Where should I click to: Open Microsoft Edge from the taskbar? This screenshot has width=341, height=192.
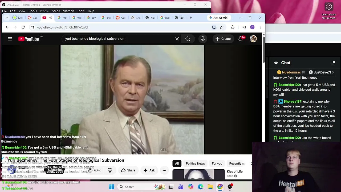(200, 187)
